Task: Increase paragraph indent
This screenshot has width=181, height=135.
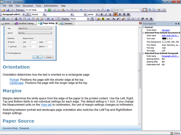Action: (143, 19)
